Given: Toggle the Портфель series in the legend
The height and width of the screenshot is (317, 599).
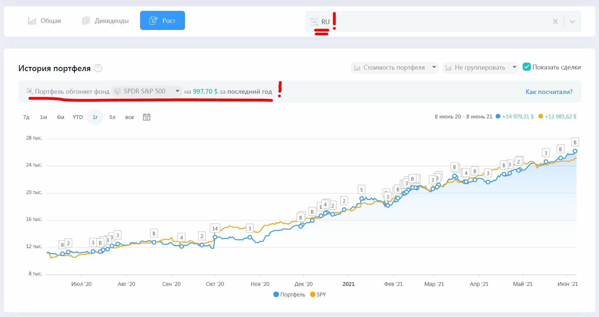Looking at the screenshot, I should coord(289,294).
